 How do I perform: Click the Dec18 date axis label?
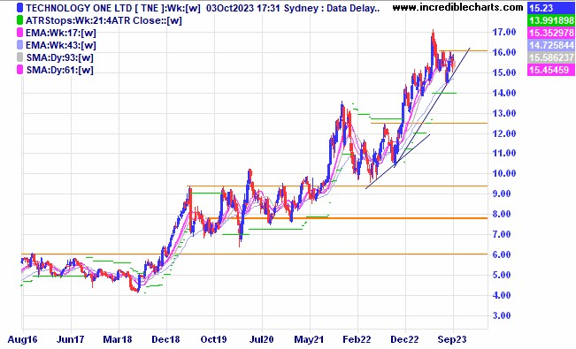165,339
